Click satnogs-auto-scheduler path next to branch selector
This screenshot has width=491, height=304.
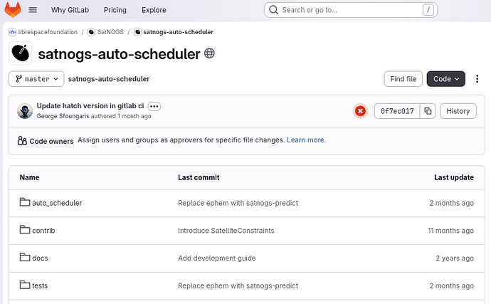click(109, 78)
